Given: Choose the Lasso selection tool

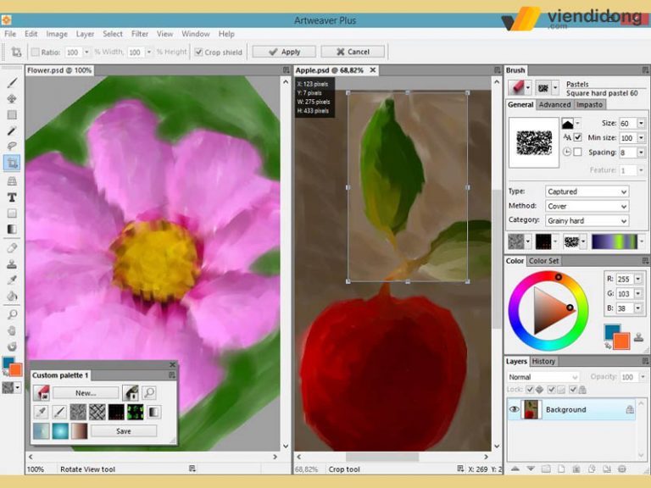Looking at the screenshot, I should pos(12,147).
